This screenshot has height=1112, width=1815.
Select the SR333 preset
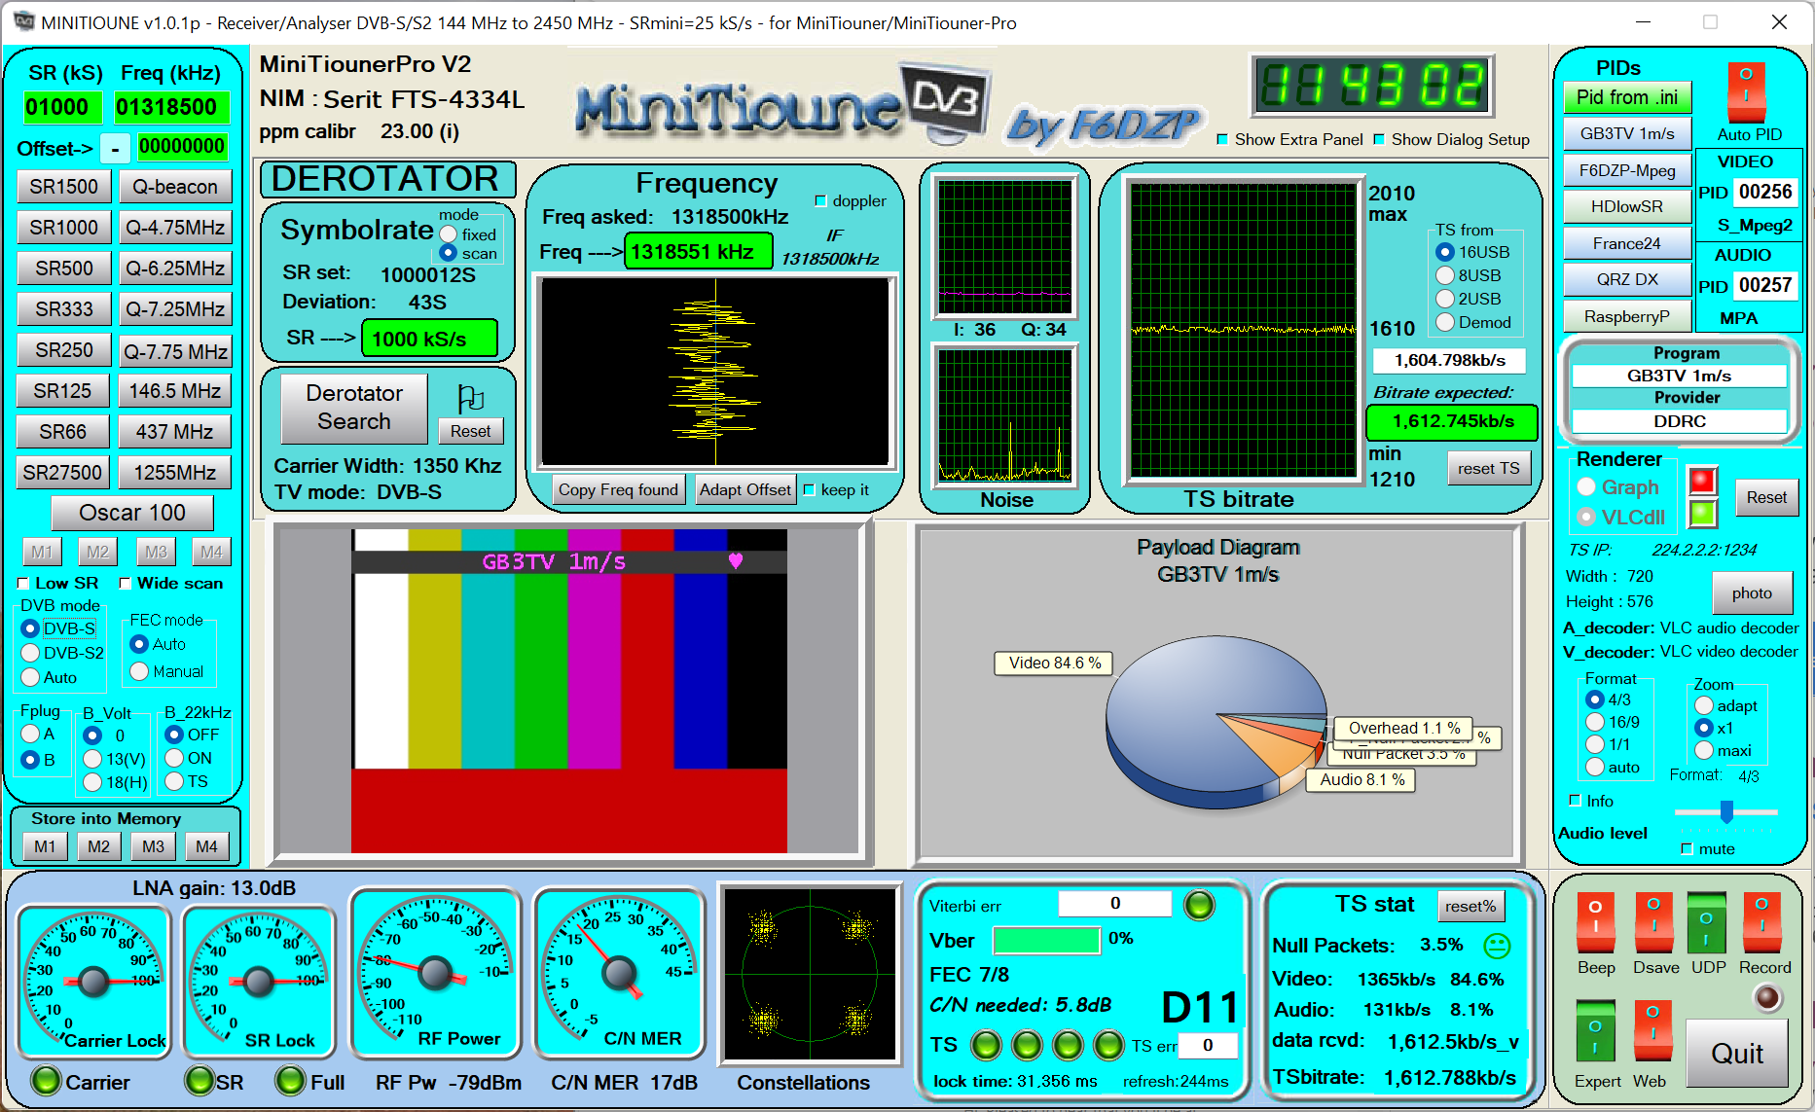pos(63,309)
